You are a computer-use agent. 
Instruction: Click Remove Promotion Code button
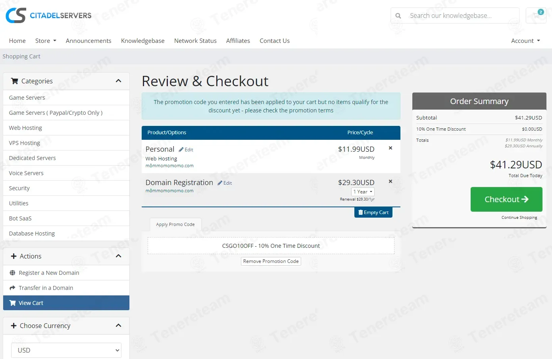[x=271, y=261]
